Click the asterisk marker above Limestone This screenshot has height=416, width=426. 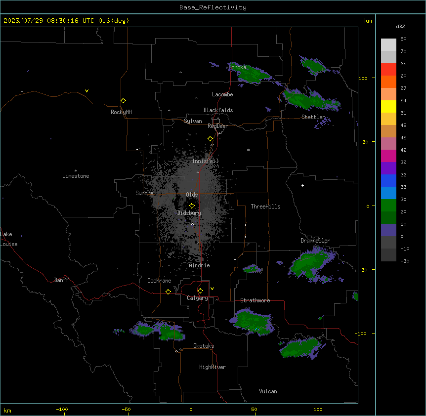pyautogui.click(x=76, y=171)
